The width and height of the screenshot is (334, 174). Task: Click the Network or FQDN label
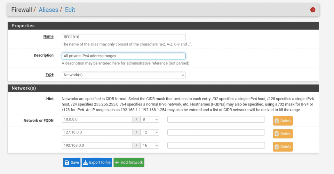pyautogui.click(x=39, y=120)
